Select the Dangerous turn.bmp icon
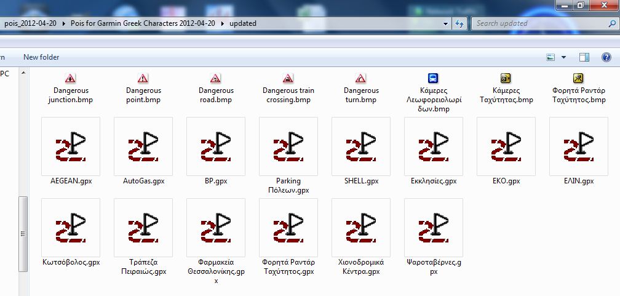620x296 pixels. (360, 78)
